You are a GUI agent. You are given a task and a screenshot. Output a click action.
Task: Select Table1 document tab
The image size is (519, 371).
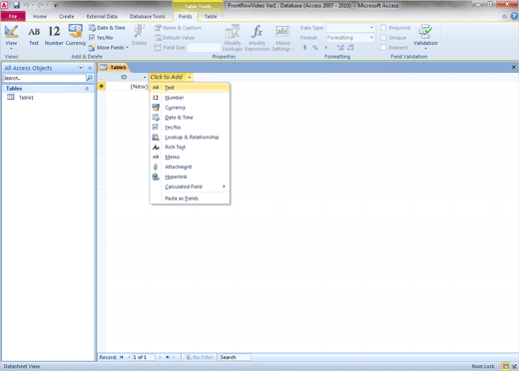coord(114,68)
